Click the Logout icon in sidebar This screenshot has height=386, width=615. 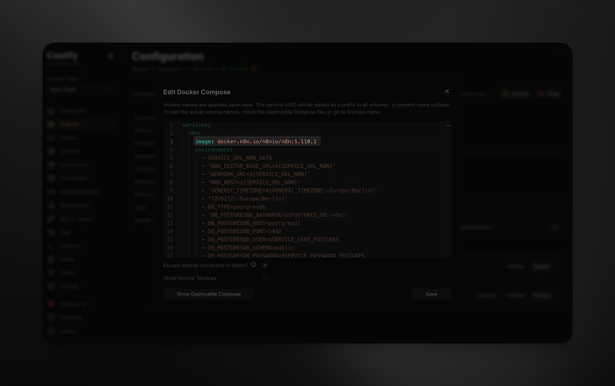coord(52,331)
